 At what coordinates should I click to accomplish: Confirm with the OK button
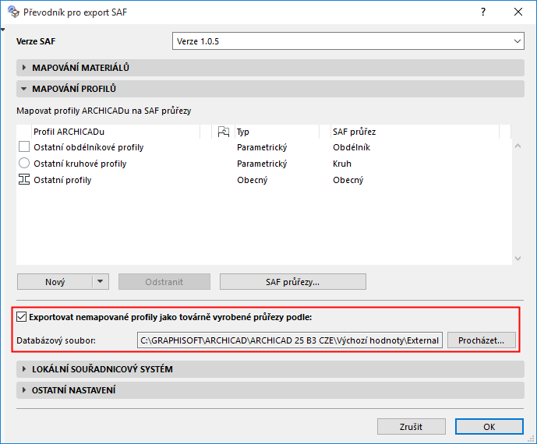point(489,427)
